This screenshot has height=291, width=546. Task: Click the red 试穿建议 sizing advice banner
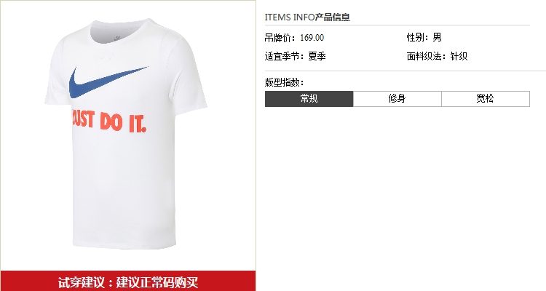point(128,281)
